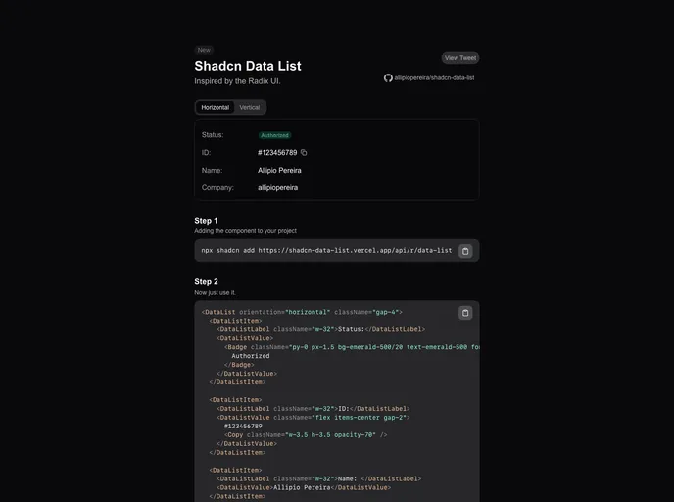Click the DataListValue 'flex items-center gap-2' line
Screen dimensions: 674x502
(313, 418)
